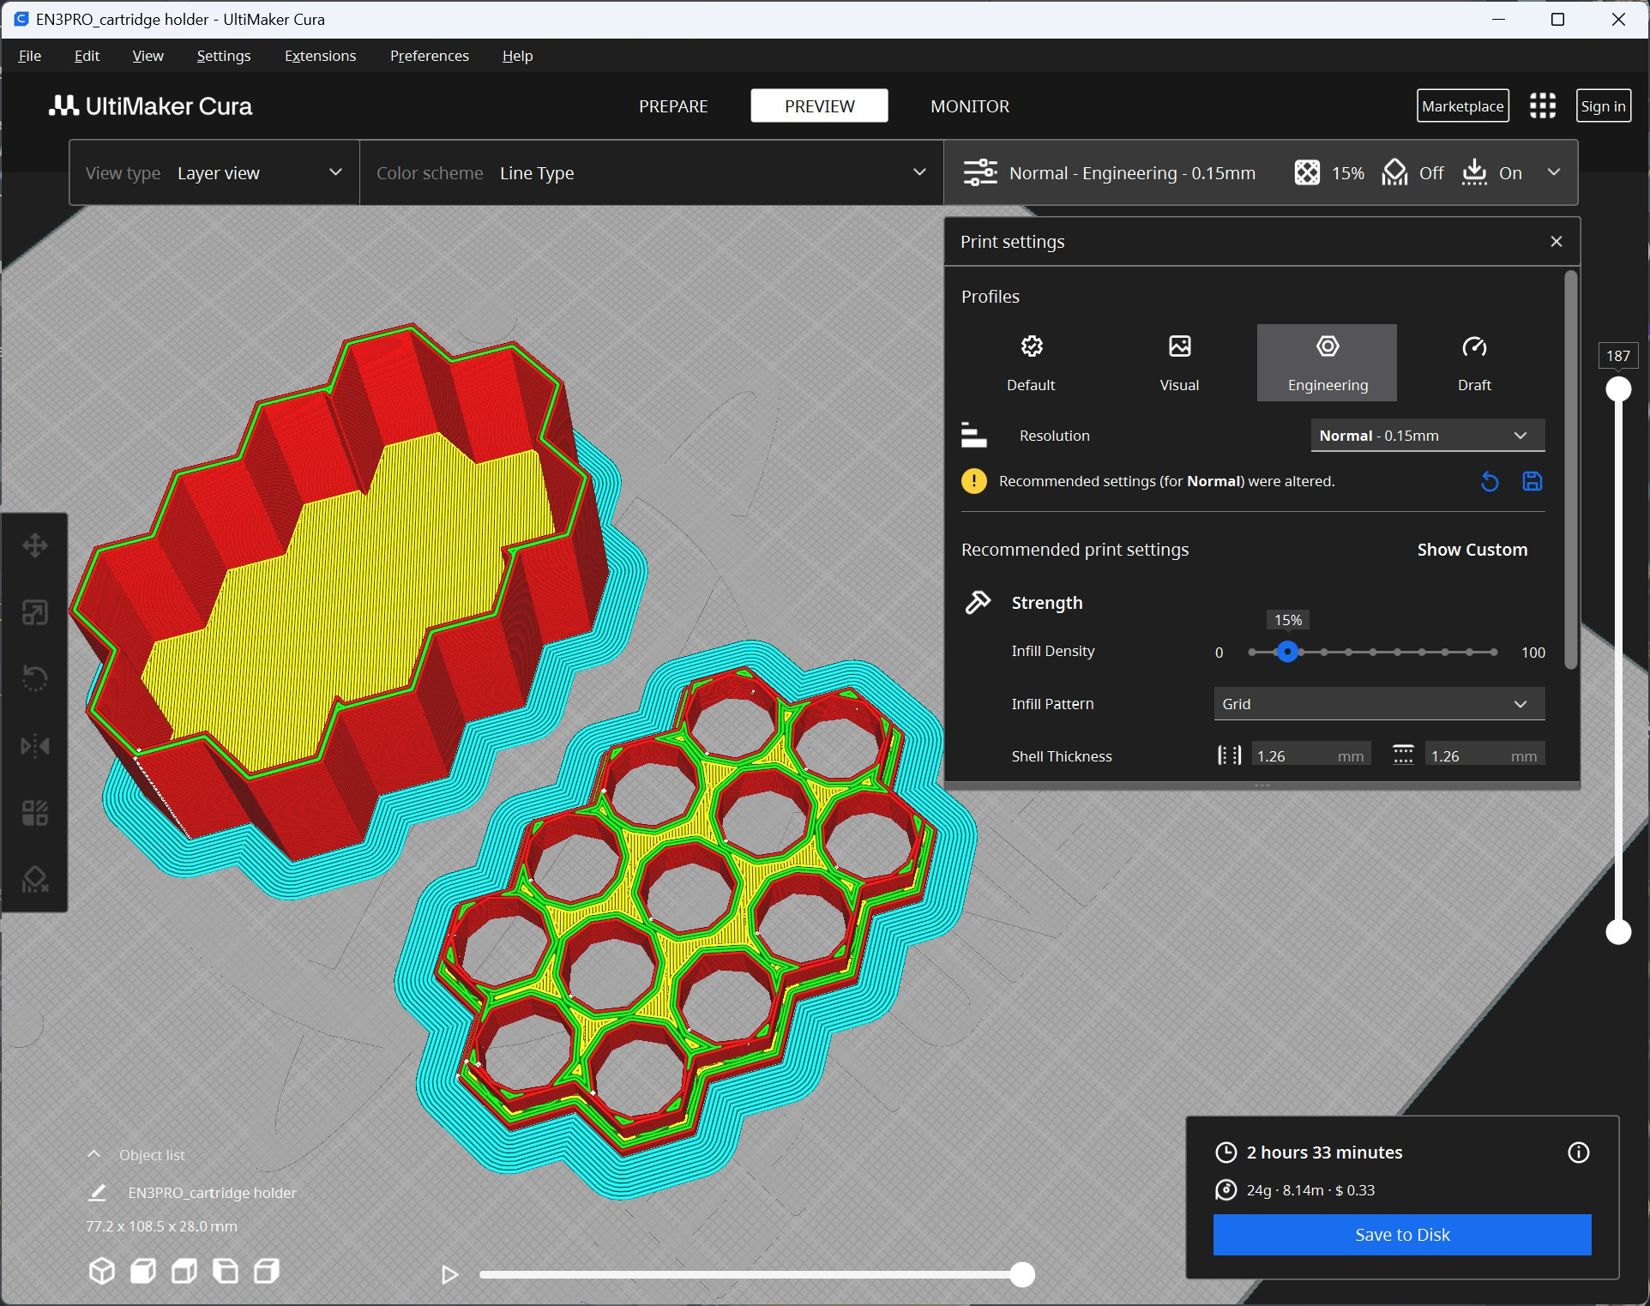Select the Visual profile
The width and height of the screenshot is (1650, 1306).
(1179, 363)
